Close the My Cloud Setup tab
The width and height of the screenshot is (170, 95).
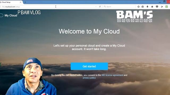20,2
